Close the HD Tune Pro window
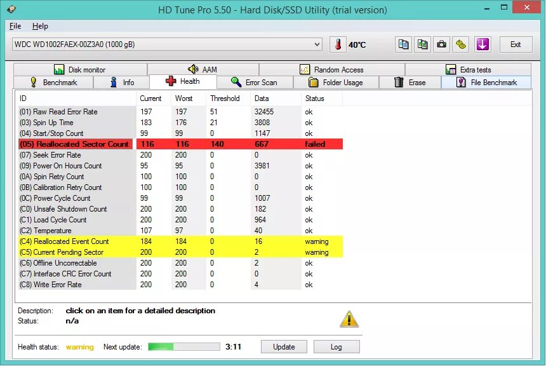The image size is (546, 366). [527, 8]
